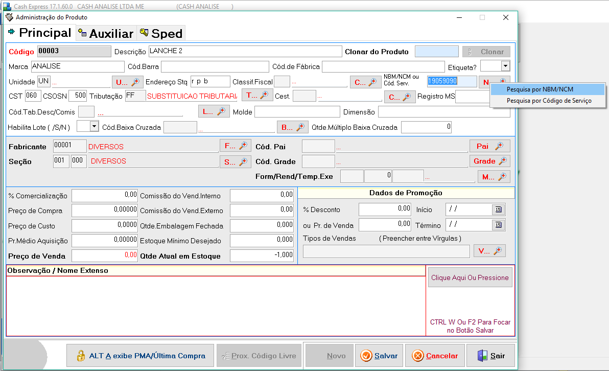Click ALT A exibe PMA/Última Compra button

point(141,356)
